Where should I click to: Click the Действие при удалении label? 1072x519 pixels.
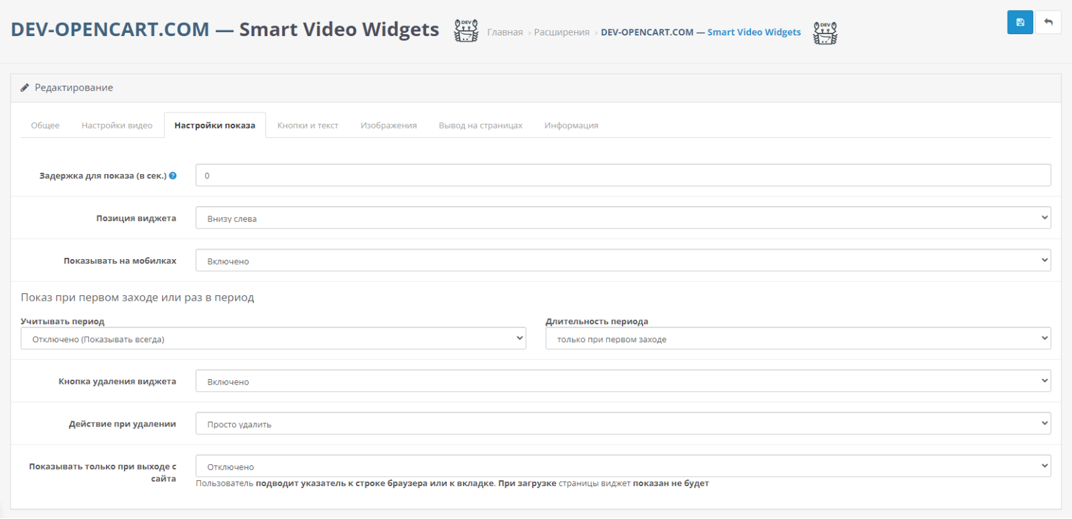click(123, 424)
